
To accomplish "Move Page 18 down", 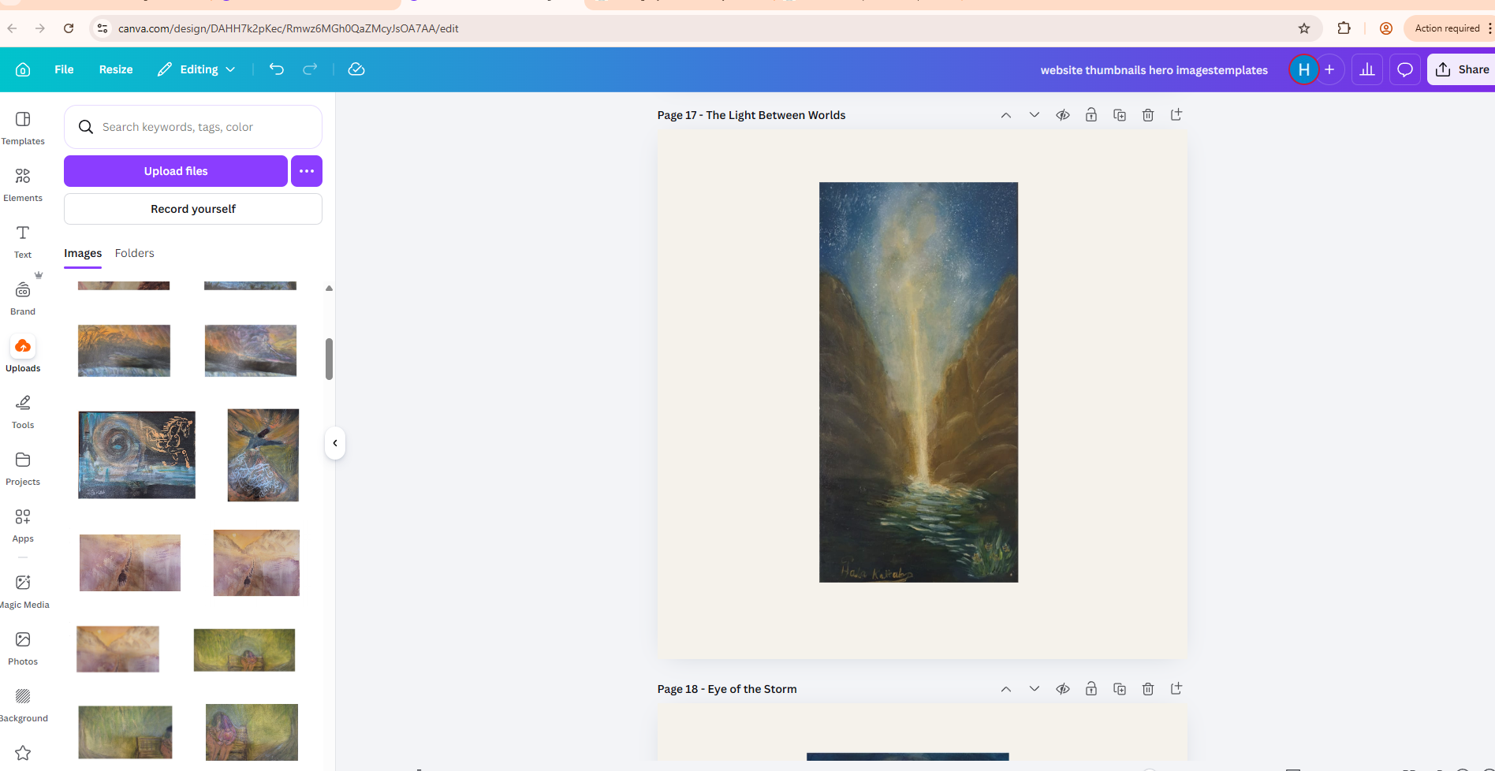I will pos(1035,689).
